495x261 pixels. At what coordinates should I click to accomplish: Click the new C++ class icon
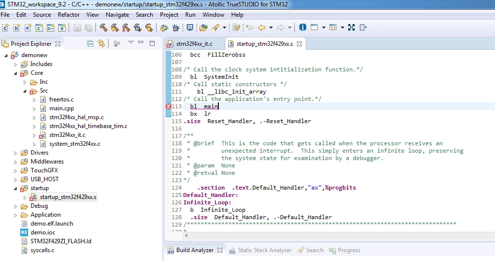click(50, 28)
